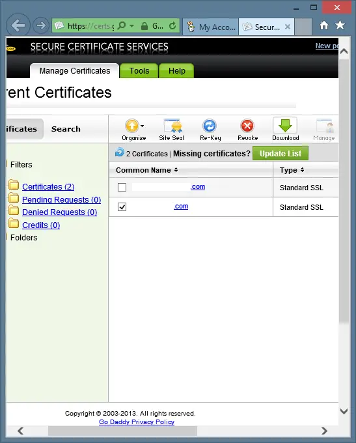Open the Tools tab
Image resolution: width=356 pixels, height=443 pixels.
coord(139,70)
